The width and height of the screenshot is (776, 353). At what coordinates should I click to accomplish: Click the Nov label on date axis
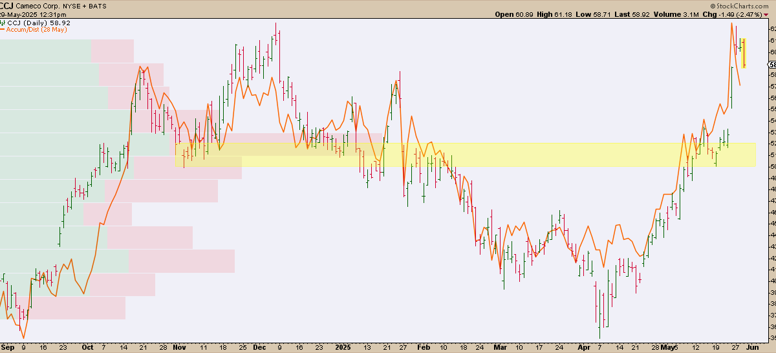pos(179,347)
